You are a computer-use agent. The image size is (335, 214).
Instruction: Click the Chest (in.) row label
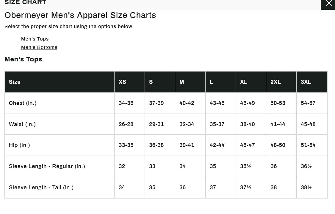coord(23,103)
